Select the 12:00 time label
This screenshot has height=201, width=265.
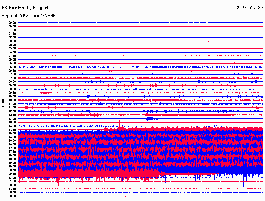[12, 111]
